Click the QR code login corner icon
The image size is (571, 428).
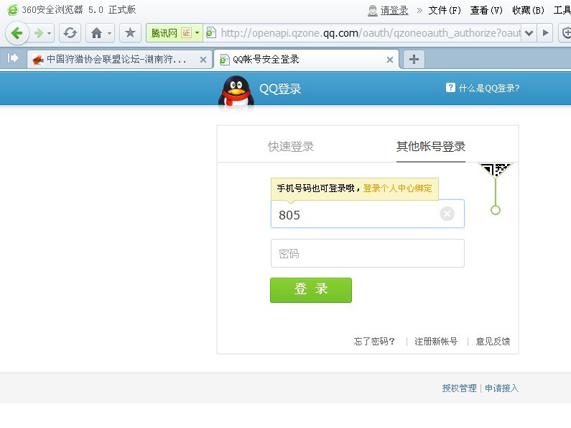[x=496, y=170]
